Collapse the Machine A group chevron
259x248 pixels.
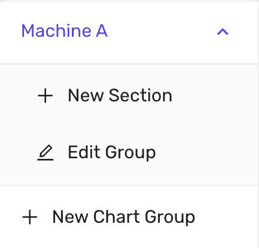click(223, 32)
